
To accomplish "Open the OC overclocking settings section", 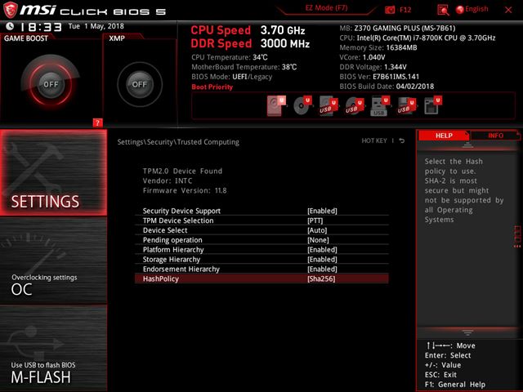I will (53, 261).
